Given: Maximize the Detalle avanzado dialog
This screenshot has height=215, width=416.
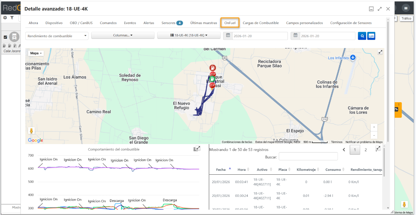Looking at the screenshot, I should 380,9.
